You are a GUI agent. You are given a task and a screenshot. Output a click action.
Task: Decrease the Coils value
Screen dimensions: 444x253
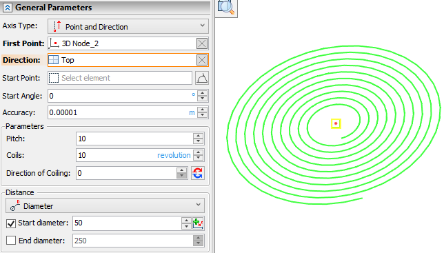tap(199, 158)
